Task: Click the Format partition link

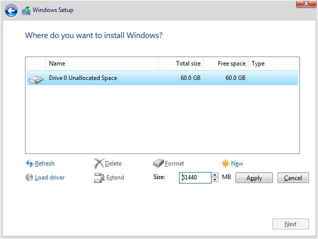Action: (174, 163)
